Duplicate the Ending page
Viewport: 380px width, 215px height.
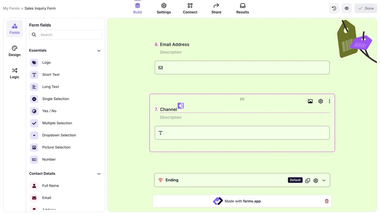[307, 180]
